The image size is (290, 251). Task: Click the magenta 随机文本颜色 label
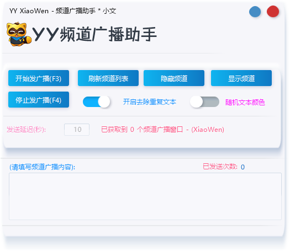point(245,102)
